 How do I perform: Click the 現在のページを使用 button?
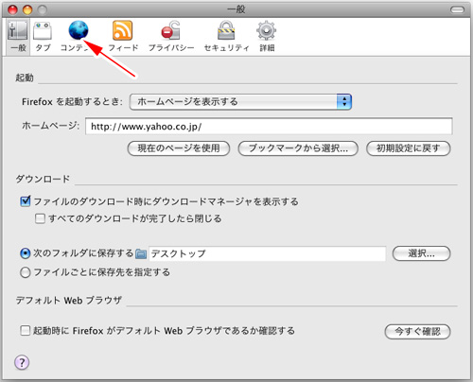click(179, 148)
